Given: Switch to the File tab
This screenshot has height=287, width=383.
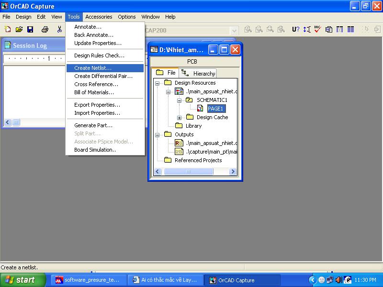Looking at the screenshot, I should point(166,73).
